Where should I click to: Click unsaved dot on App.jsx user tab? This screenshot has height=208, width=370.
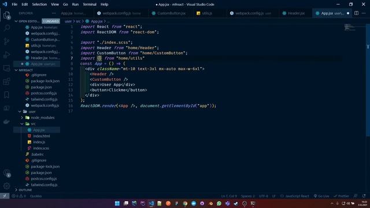coord(348,13)
